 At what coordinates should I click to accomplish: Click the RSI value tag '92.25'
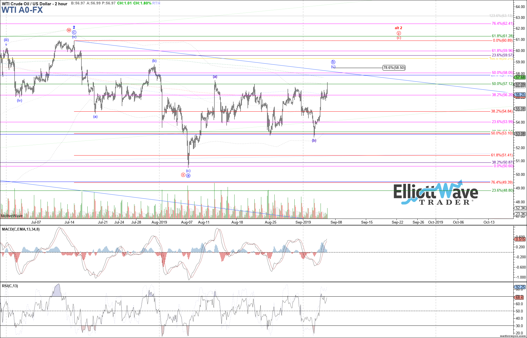click(520, 287)
